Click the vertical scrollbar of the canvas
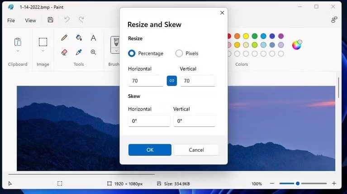Screen dimensions: 347x194 [x=338, y=87]
